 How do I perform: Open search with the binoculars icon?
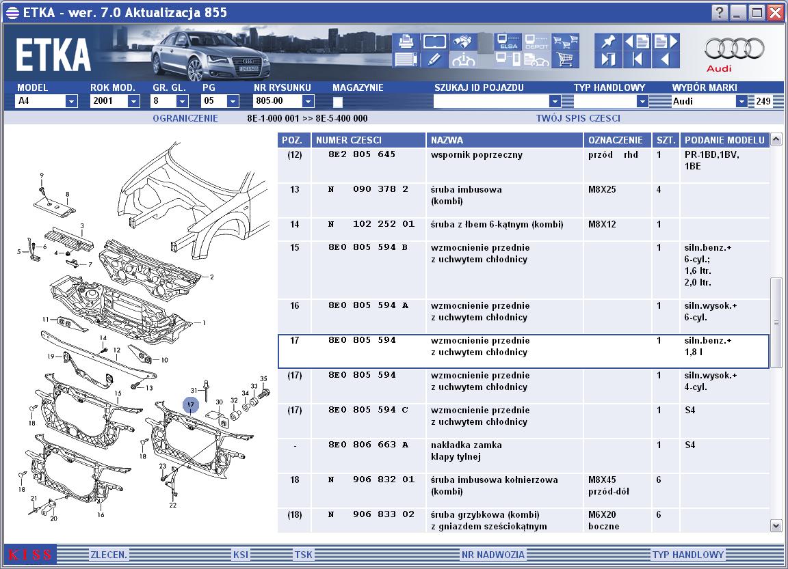463,41
